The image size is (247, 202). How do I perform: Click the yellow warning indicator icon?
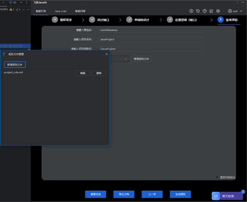pyautogui.click(x=11, y=9)
